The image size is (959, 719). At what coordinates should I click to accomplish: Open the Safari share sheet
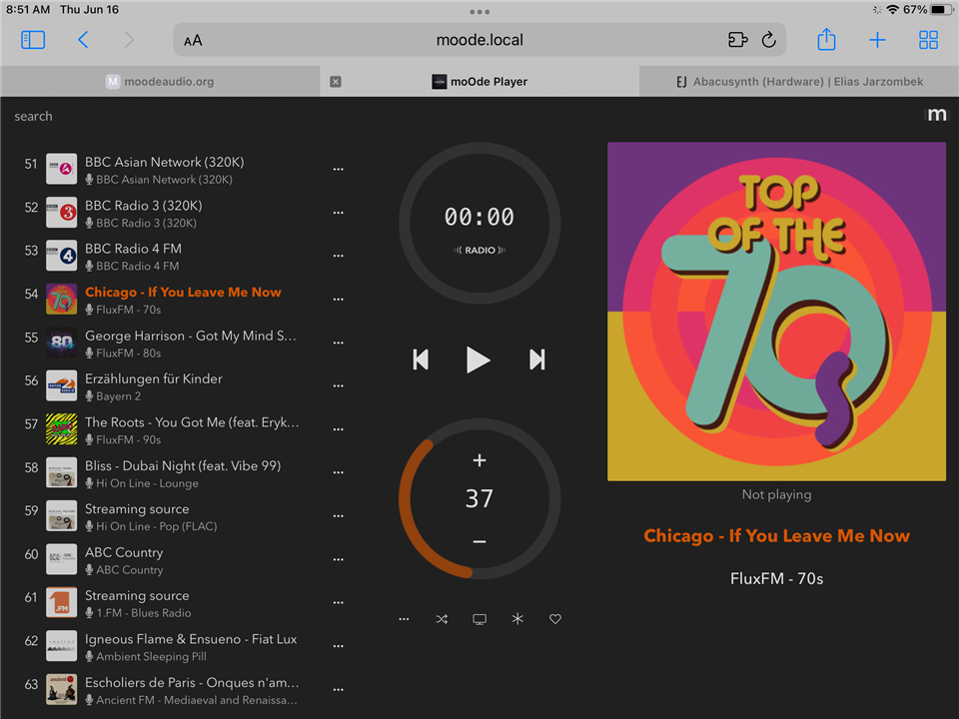pos(826,39)
